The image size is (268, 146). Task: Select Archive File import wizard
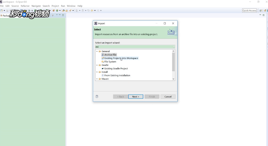tap(109, 55)
